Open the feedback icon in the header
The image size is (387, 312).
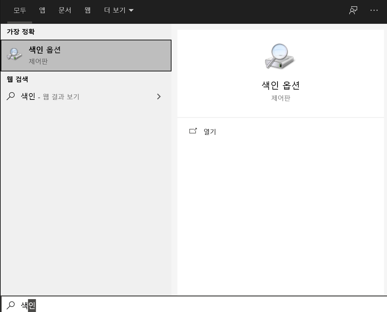coord(353,10)
